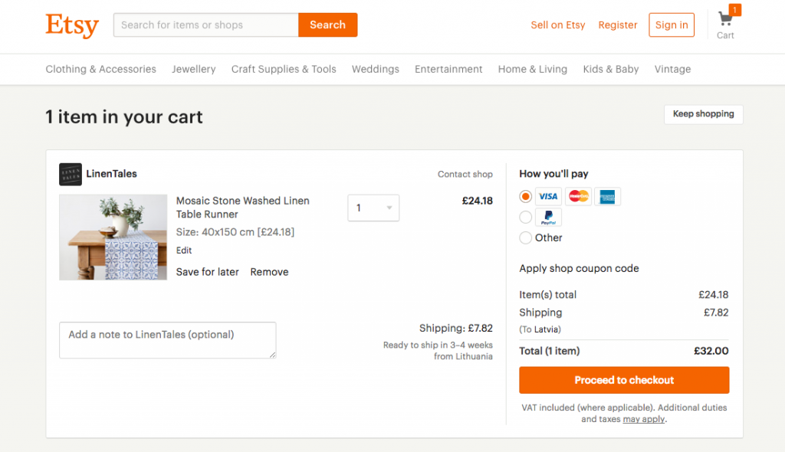Screen dimensions: 785x452
Task: Open the Craft Supplies & Tools category
Action: coord(284,69)
